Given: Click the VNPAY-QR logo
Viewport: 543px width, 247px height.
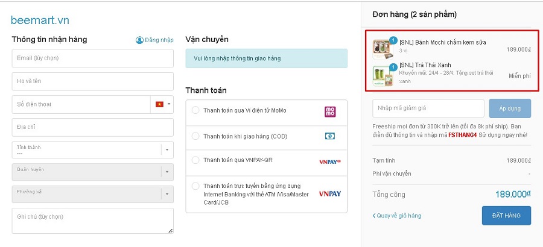Looking at the screenshot, I should pyautogui.click(x=330, y=161).
